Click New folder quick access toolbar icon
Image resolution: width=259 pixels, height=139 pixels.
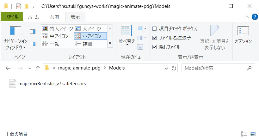(27, 6)
